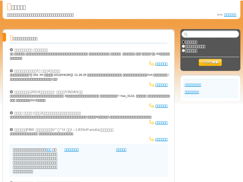Click the orange site title at the page top
The image size is (243, 182).
pyautogui.click(x=16, y=7)
